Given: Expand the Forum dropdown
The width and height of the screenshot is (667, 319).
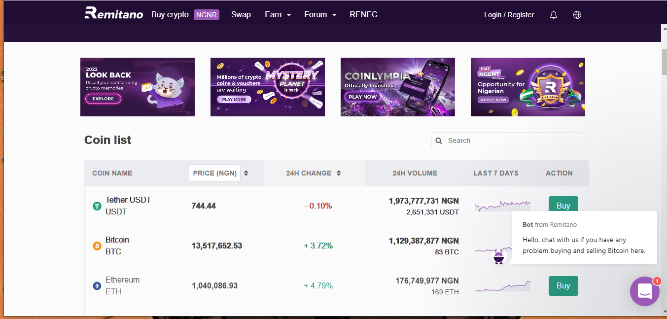Looking at the screenshot, I should [320, 15].
